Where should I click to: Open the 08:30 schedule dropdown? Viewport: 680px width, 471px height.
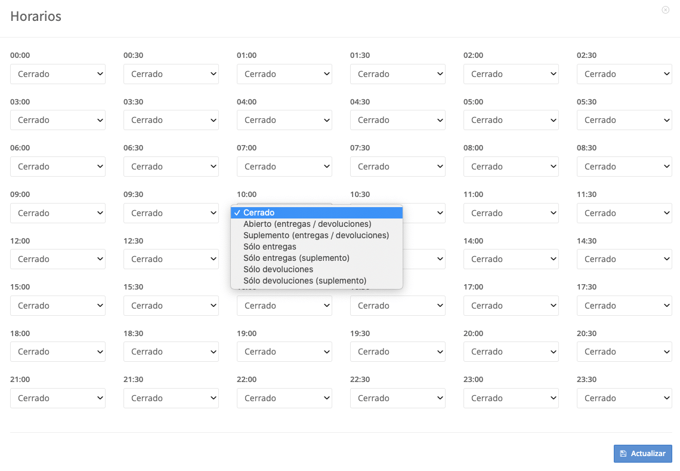coord(625,167)
